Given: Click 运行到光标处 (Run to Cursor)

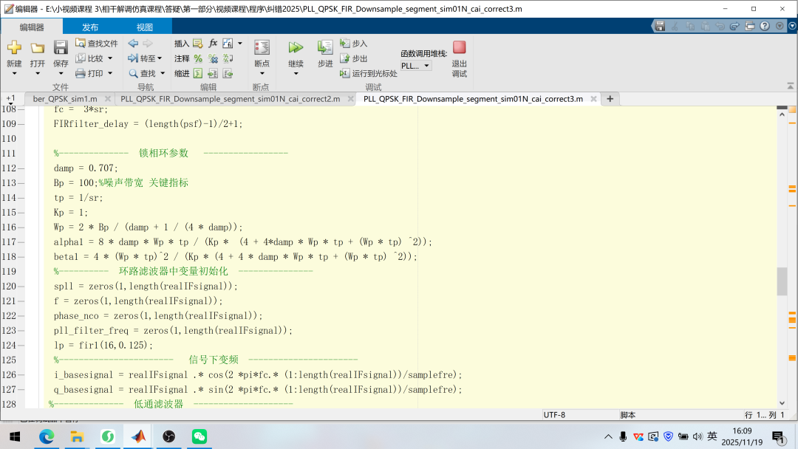Looking at the screenshot, I should coord(368,73).
